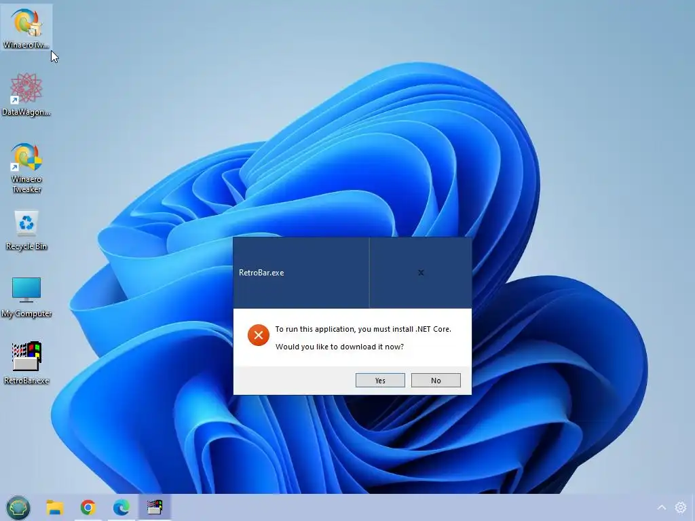The width and height of the screenshot is (695, 521).
Task: Select the Winaero Tweaker shortcut icon
Action: [x=26, y=168]
